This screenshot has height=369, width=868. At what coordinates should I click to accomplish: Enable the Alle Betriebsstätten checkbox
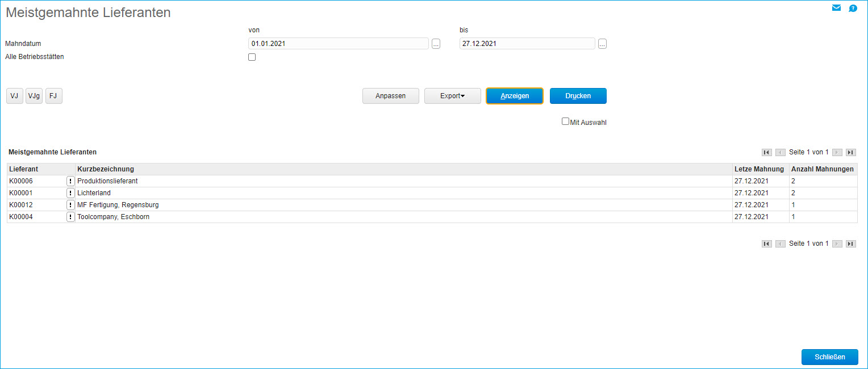click(252, 57)
